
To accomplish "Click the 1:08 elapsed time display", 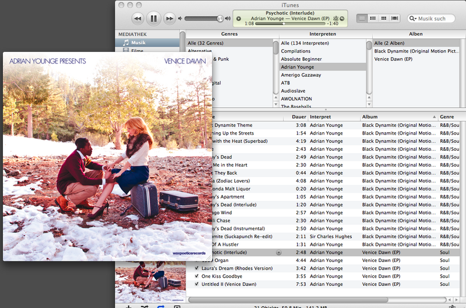I will point(249,23).
